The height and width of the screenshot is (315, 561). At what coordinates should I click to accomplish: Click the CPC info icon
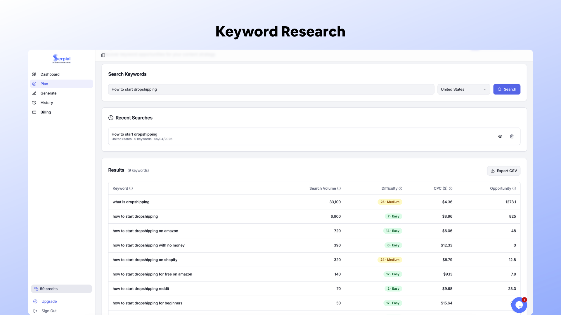451,188
